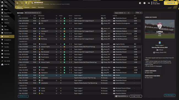Image resolution: width=179 pixels, height=100 pixels.
Task: Select radio for the Sat 28/10/2023 OFI match
Action: click(18, 23)
